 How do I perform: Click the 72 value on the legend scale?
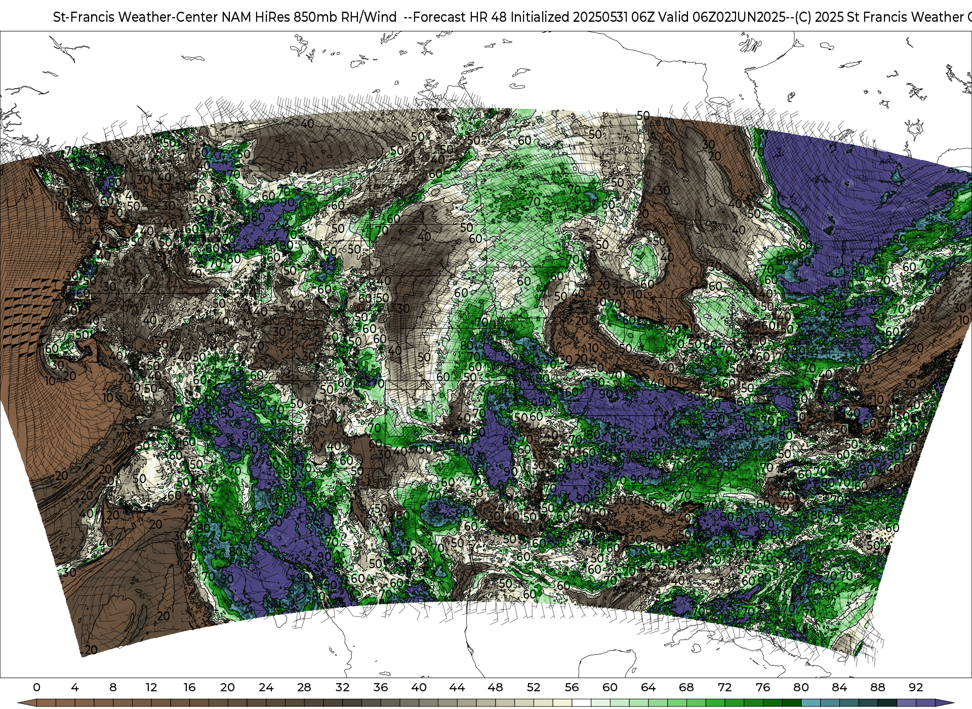724,688
